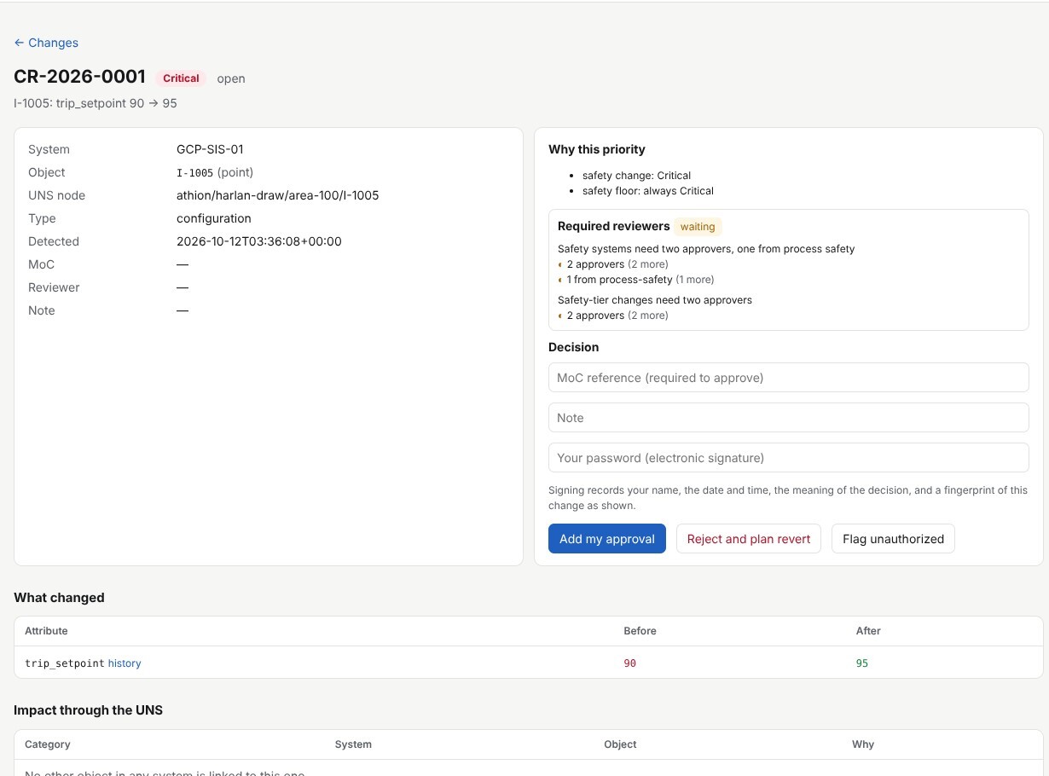Click Reject and plan revert
This screenshot has height=776, width=1049.
coord(749,539)
